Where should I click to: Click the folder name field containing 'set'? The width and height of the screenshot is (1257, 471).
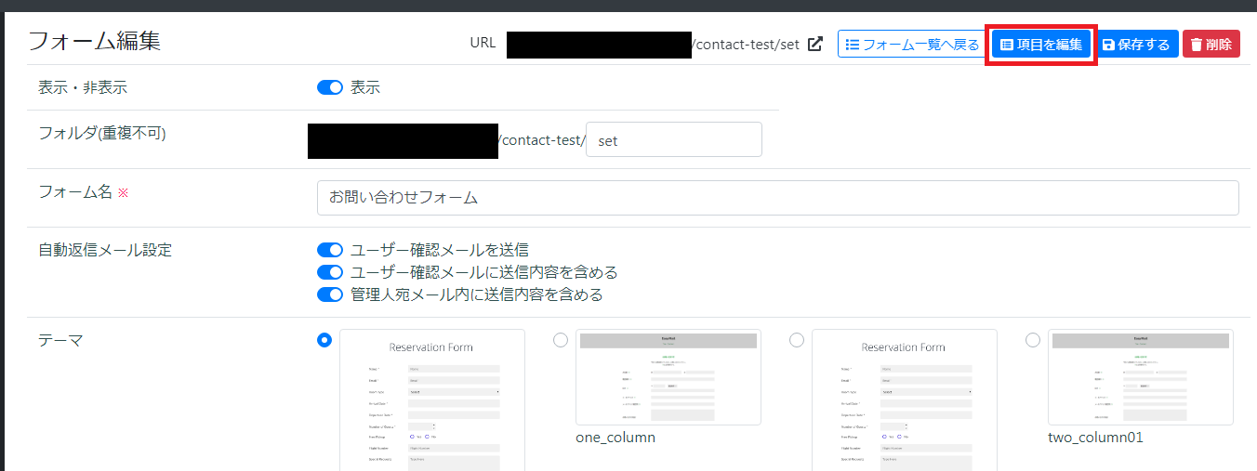pos(673,140)
